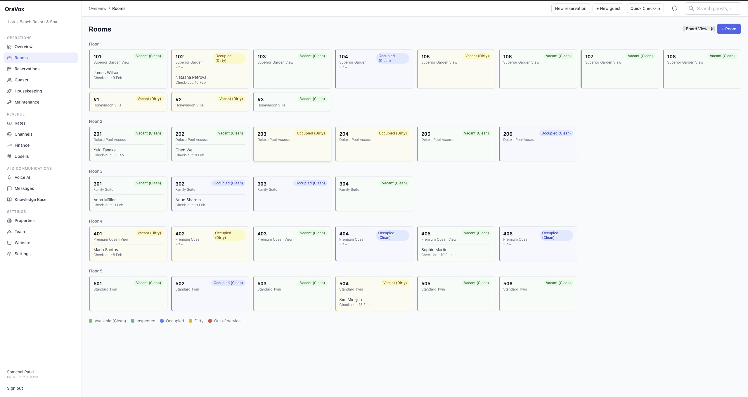This screenshot has height=397, width=748.
Task: Select the Voice AI microphone icon
Action: coord(9,177)
